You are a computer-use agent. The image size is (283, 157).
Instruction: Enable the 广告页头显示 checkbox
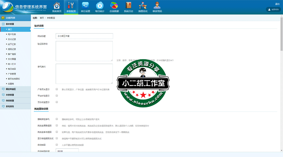pyautogui.click(x=57, y=89)
